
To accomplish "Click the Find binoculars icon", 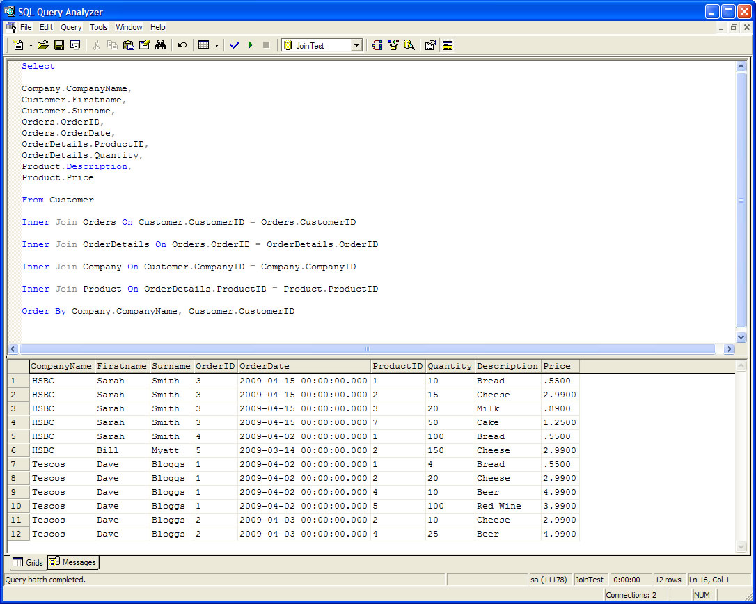I will click(x=160, y=45).
